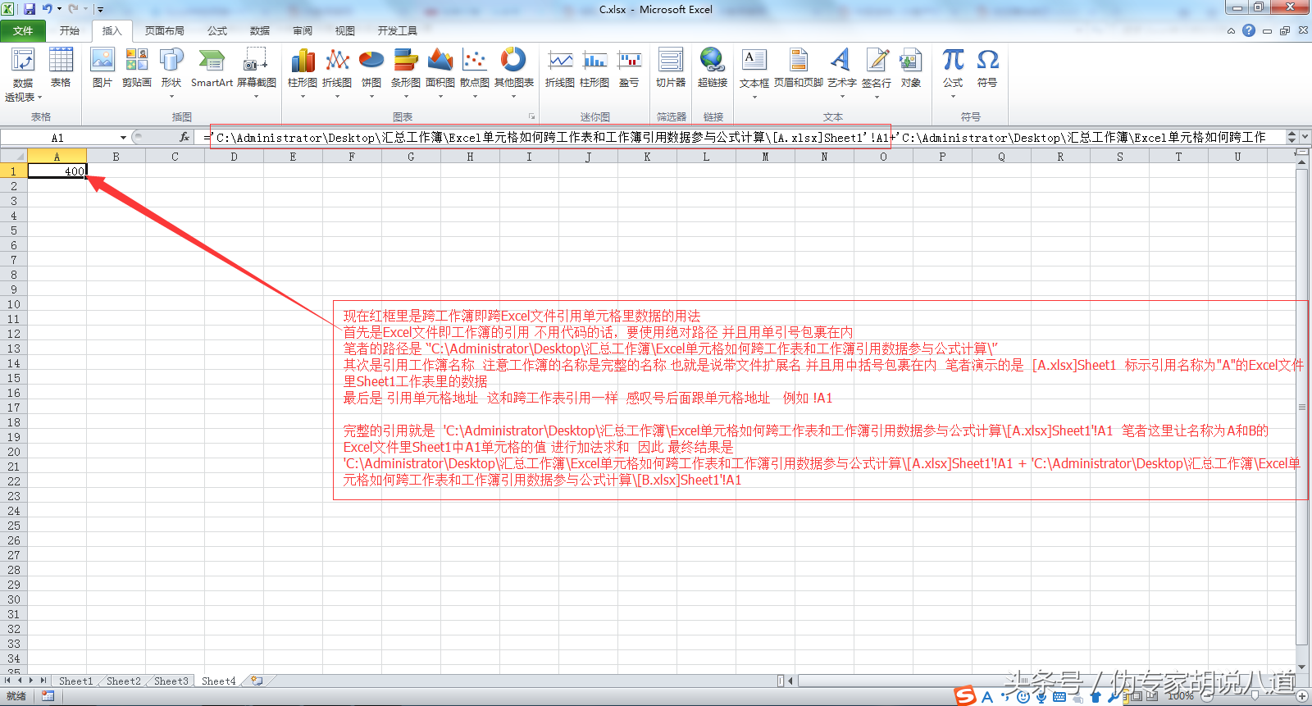The width and height of the screenshot is (1312, 706).
Task: Select the Sheet4 worksheet tab
Action: pyautogui.click(x=218, y=681)
